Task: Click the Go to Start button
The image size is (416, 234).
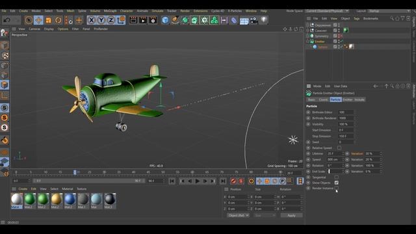Action: [x=172, y=181]
